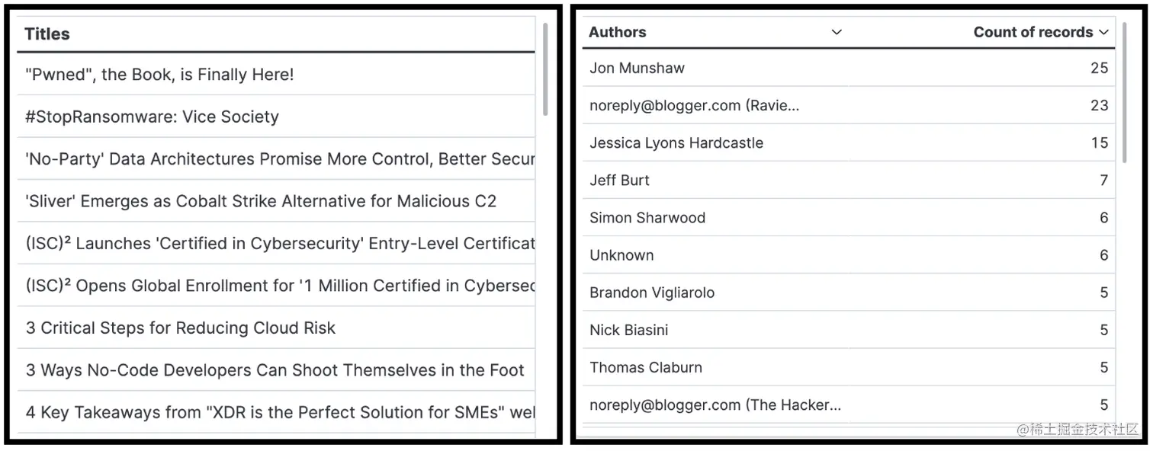Select the Jeff Burt author cell
The width and height of the screenshot is (1153, 451).
[x=715, y=180]
